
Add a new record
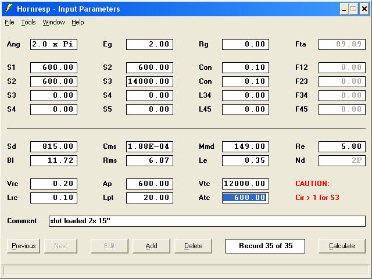151,246
